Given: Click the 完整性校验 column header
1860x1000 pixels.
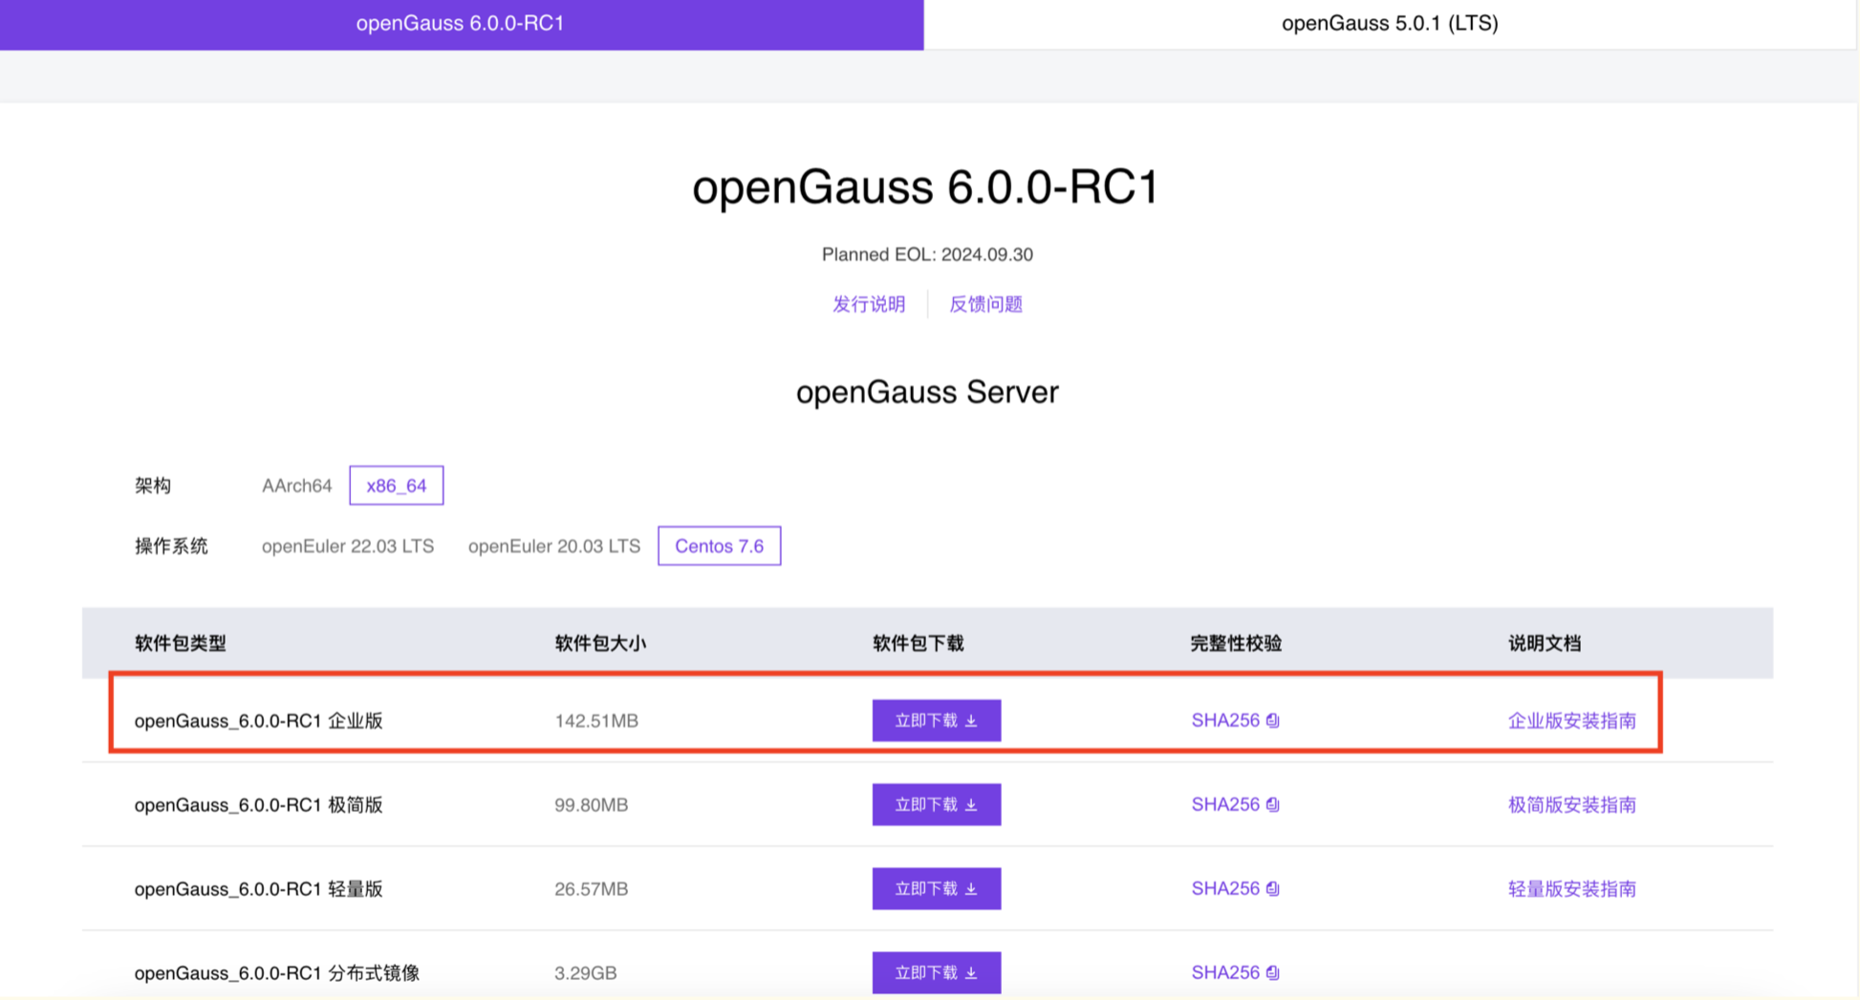Looking at the screenshot, I should click(1237, 643).
